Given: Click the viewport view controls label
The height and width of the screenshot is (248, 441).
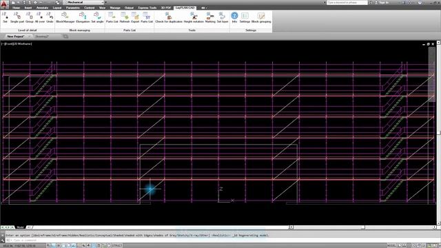Looking at the screenshot, I should [x=17, y=44].
